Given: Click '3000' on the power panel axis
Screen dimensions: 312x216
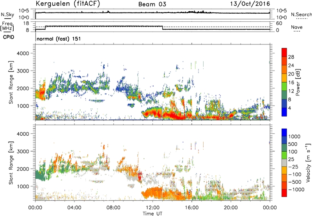Looking at the screenshot, I should click(23, 71).
